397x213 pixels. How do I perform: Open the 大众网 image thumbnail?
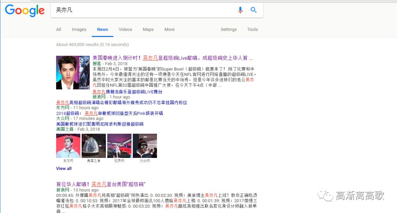pyautogui.click(x=145, y=146)
